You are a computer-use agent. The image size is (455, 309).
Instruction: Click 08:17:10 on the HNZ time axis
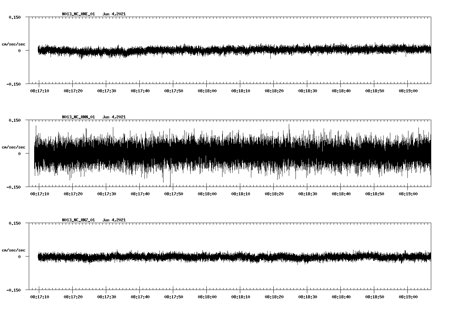coord(40,297)
